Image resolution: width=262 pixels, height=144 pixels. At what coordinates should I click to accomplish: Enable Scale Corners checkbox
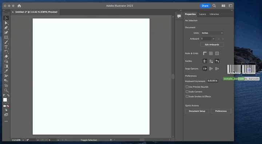(187, 92)
